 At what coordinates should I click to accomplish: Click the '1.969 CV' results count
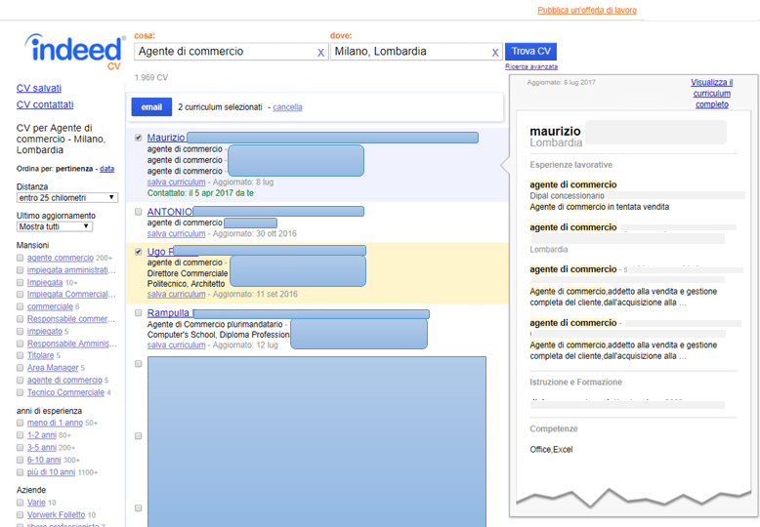pyautogui.click(x=151, y=77)
